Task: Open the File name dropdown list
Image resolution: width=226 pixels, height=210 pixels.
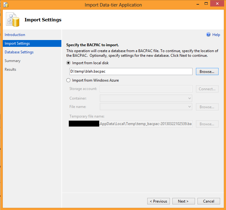Action: pyautogui.click(x=189, y=107)
